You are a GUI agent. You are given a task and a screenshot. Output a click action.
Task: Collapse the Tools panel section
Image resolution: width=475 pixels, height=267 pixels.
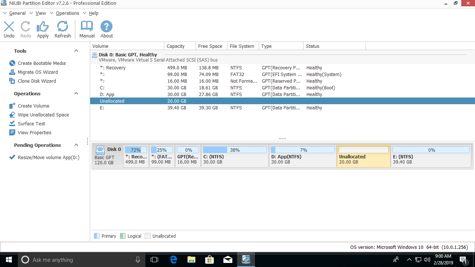[76, 51]
